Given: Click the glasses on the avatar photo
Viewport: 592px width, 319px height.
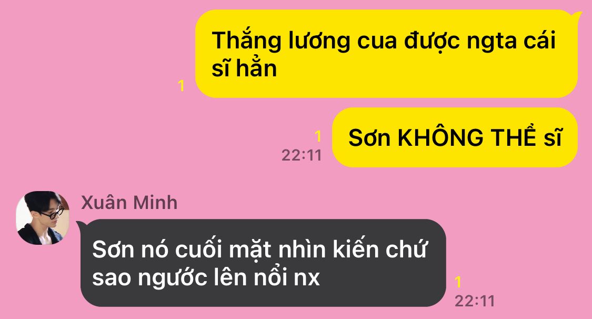Looking at the screenshot, I should (53, 214).
